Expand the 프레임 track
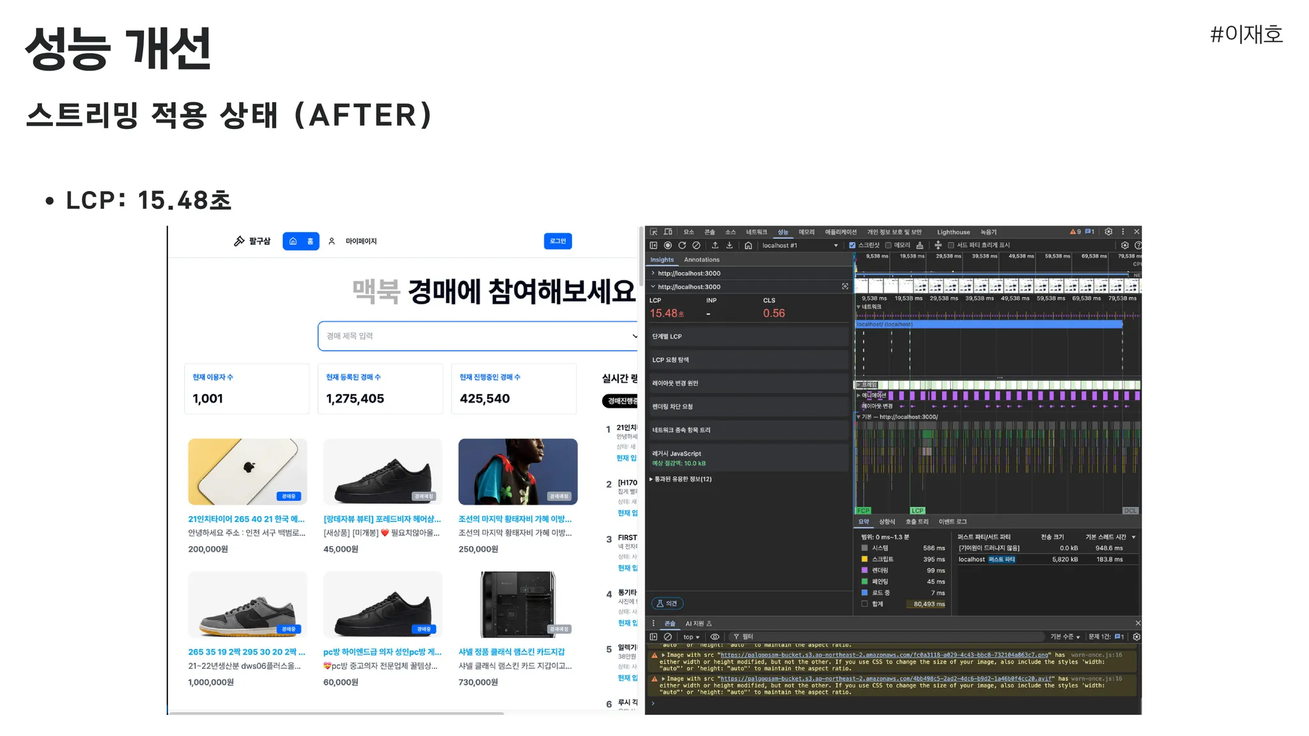 click(858, 385)
